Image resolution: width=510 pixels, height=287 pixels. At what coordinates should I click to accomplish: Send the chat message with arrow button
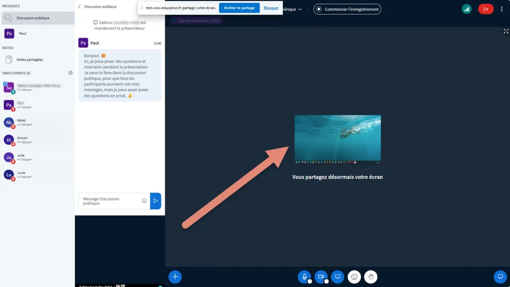[155, 201]
